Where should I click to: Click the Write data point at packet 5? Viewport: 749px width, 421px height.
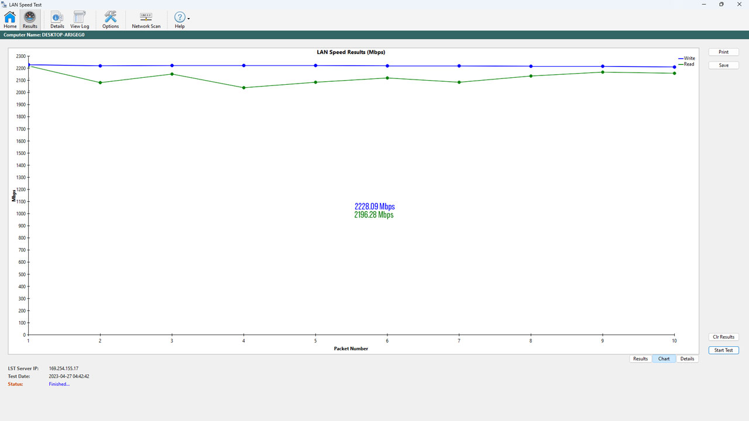point(315,65)
